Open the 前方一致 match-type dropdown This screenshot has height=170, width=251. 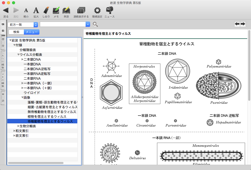(23, 24)
